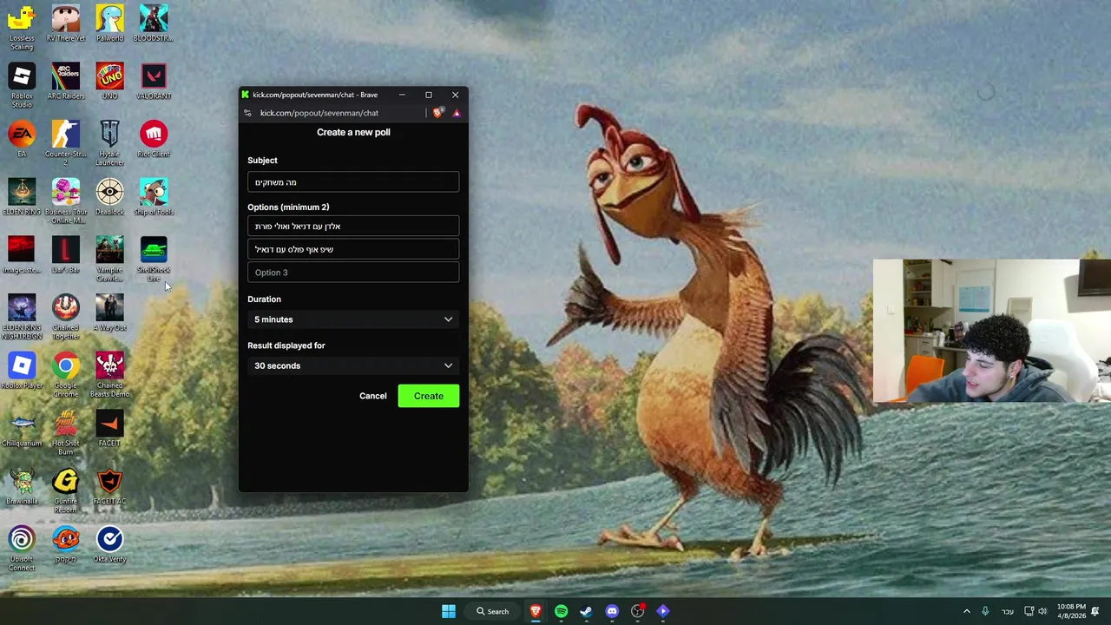Launch Counter-Strike 2 desktop shortcut
1111x625 pixels.
(x=66, y=143)
